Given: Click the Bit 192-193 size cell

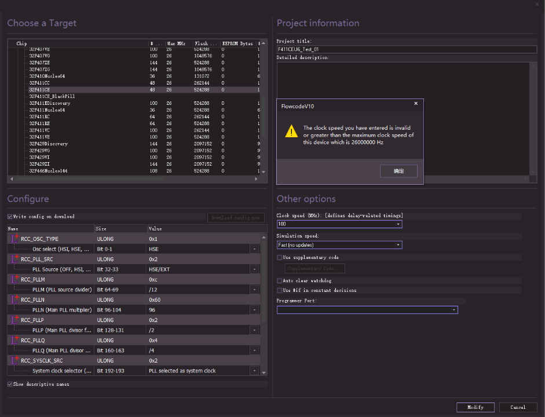Looking at the screenshot, I should [111, 371].
